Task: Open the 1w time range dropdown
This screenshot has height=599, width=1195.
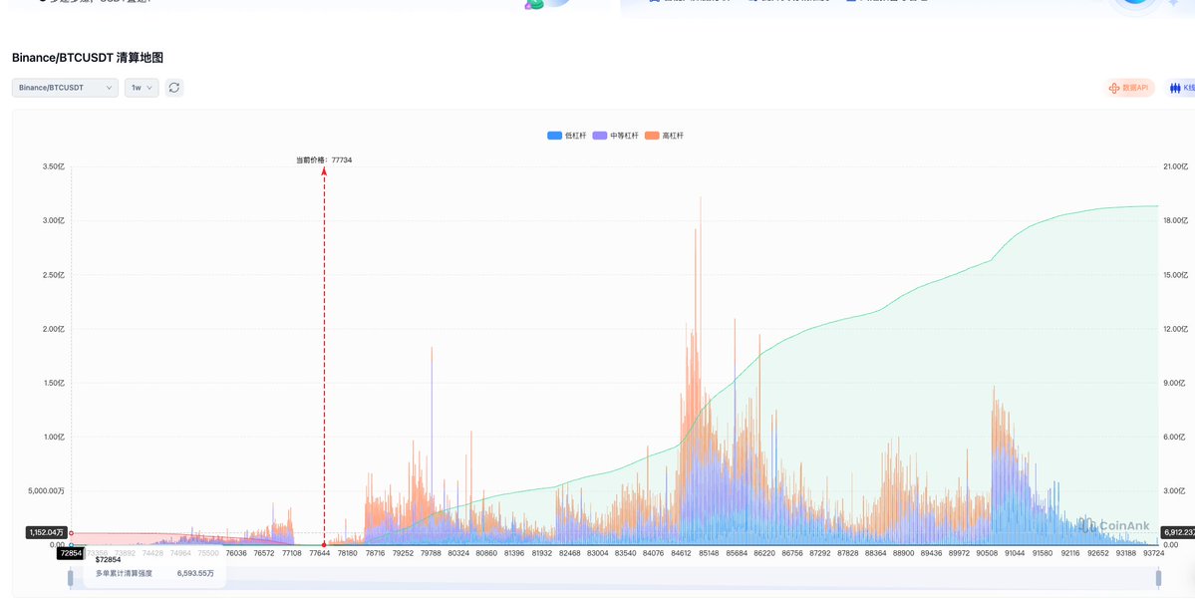Action: point(142,88)
